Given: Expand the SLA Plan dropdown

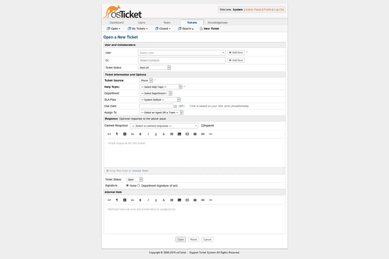Looking at the screenshot, I should 160,100.
